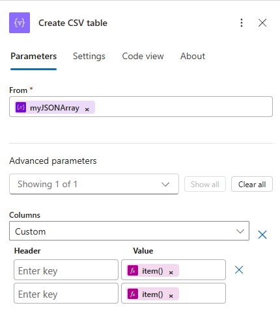Click the myJSONArray variable icon
Viewport: 280px width, 325px height.
(21, 107)
